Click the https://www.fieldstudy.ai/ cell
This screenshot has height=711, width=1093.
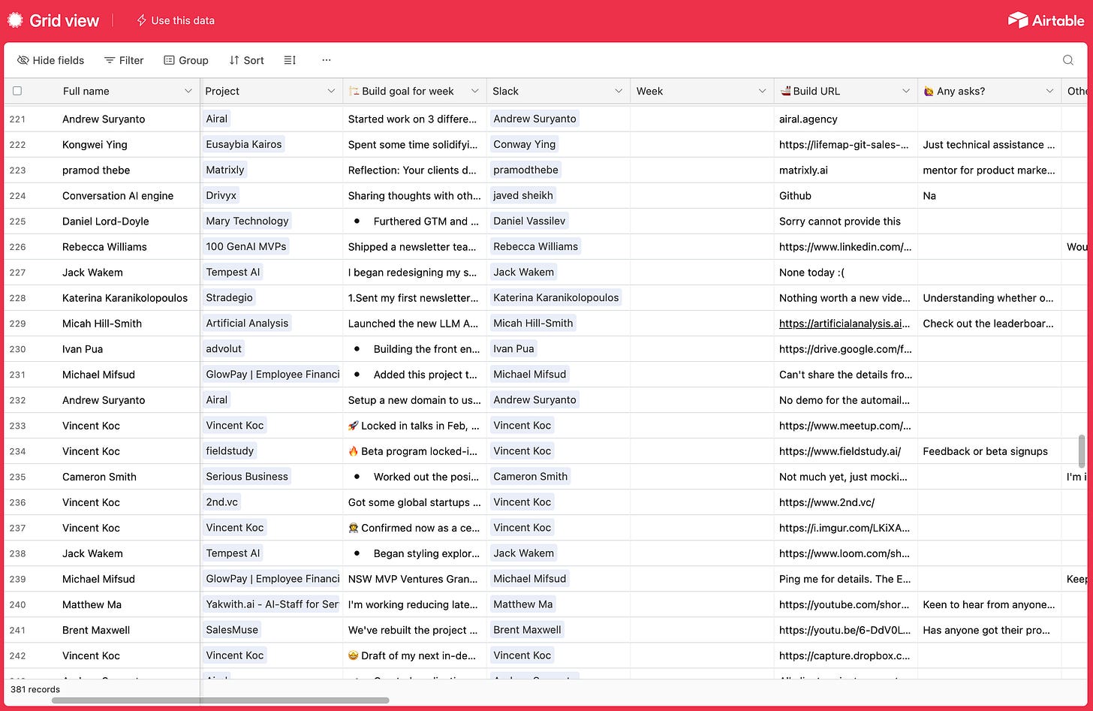(x=846, y=451)
